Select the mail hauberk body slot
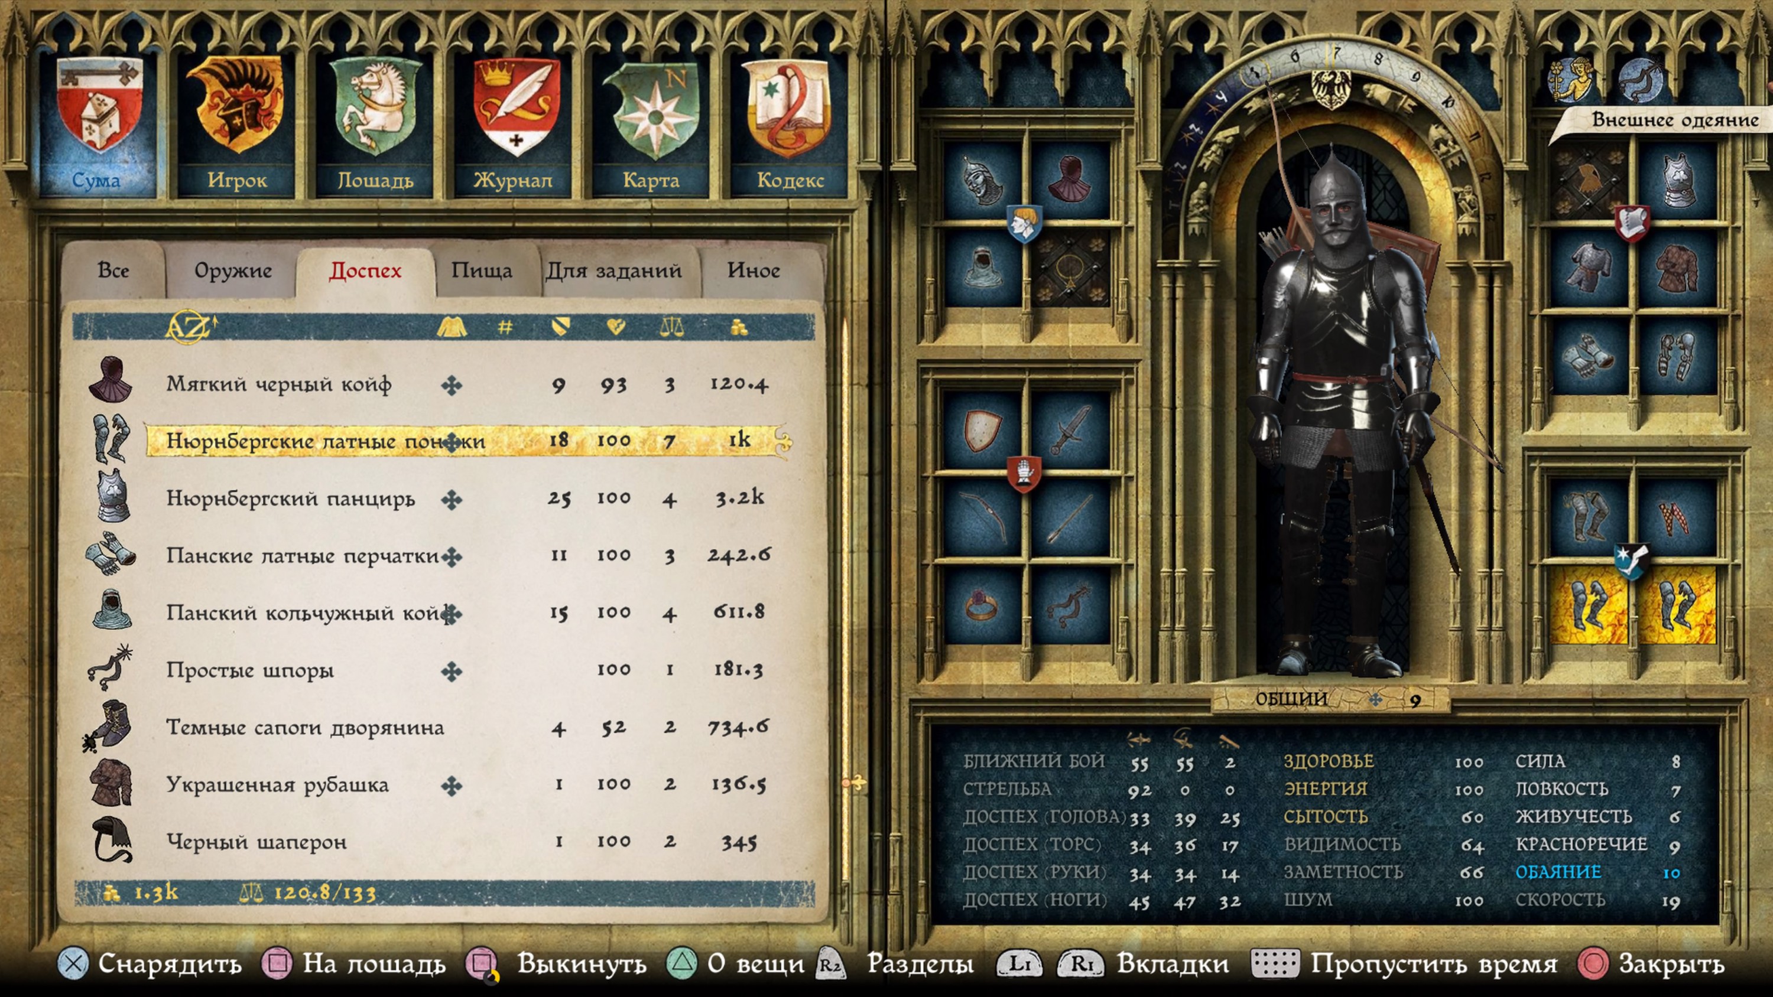Image resolution: width=1773 pixels, height=997 pixels. pyautogui.click(x=1589, y=268)
